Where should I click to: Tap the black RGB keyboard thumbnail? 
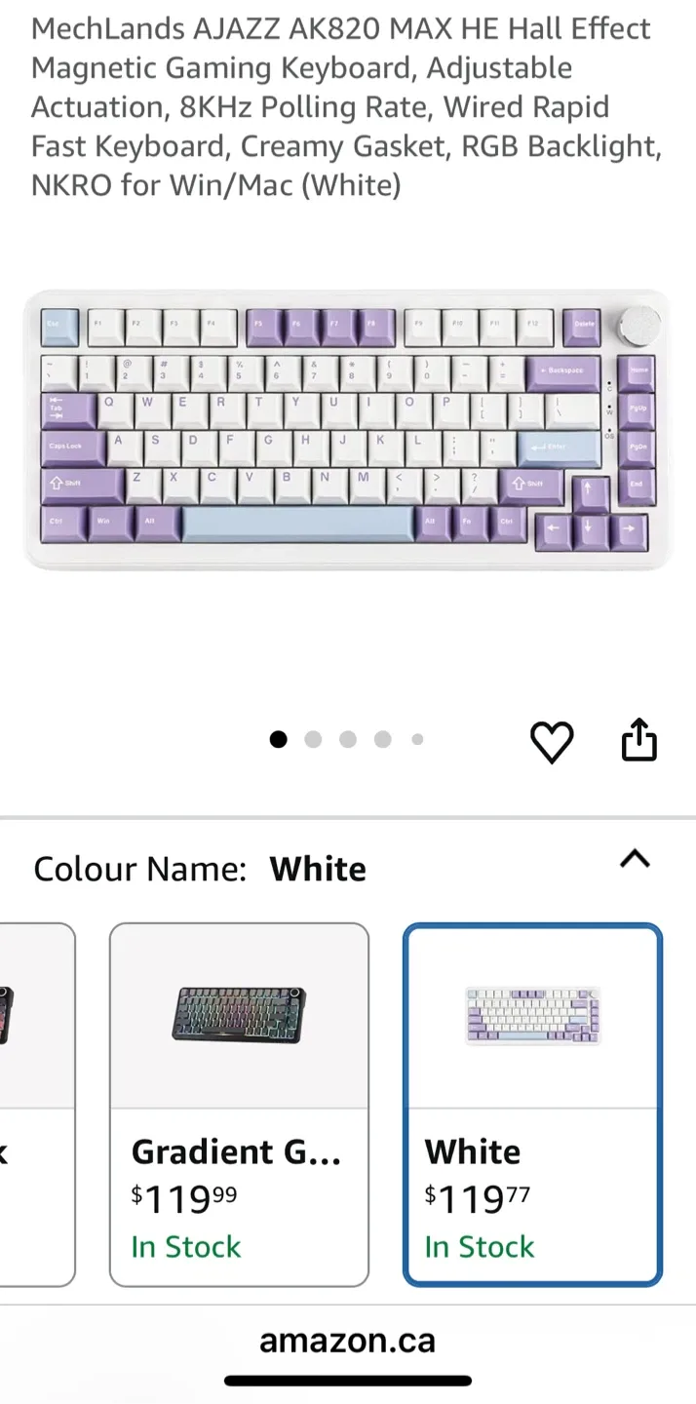coord(239,1013)
